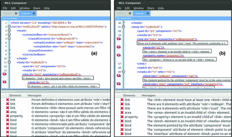
Task: Select the red X icon for the area row in the English validator list
Action: point(121,112)
